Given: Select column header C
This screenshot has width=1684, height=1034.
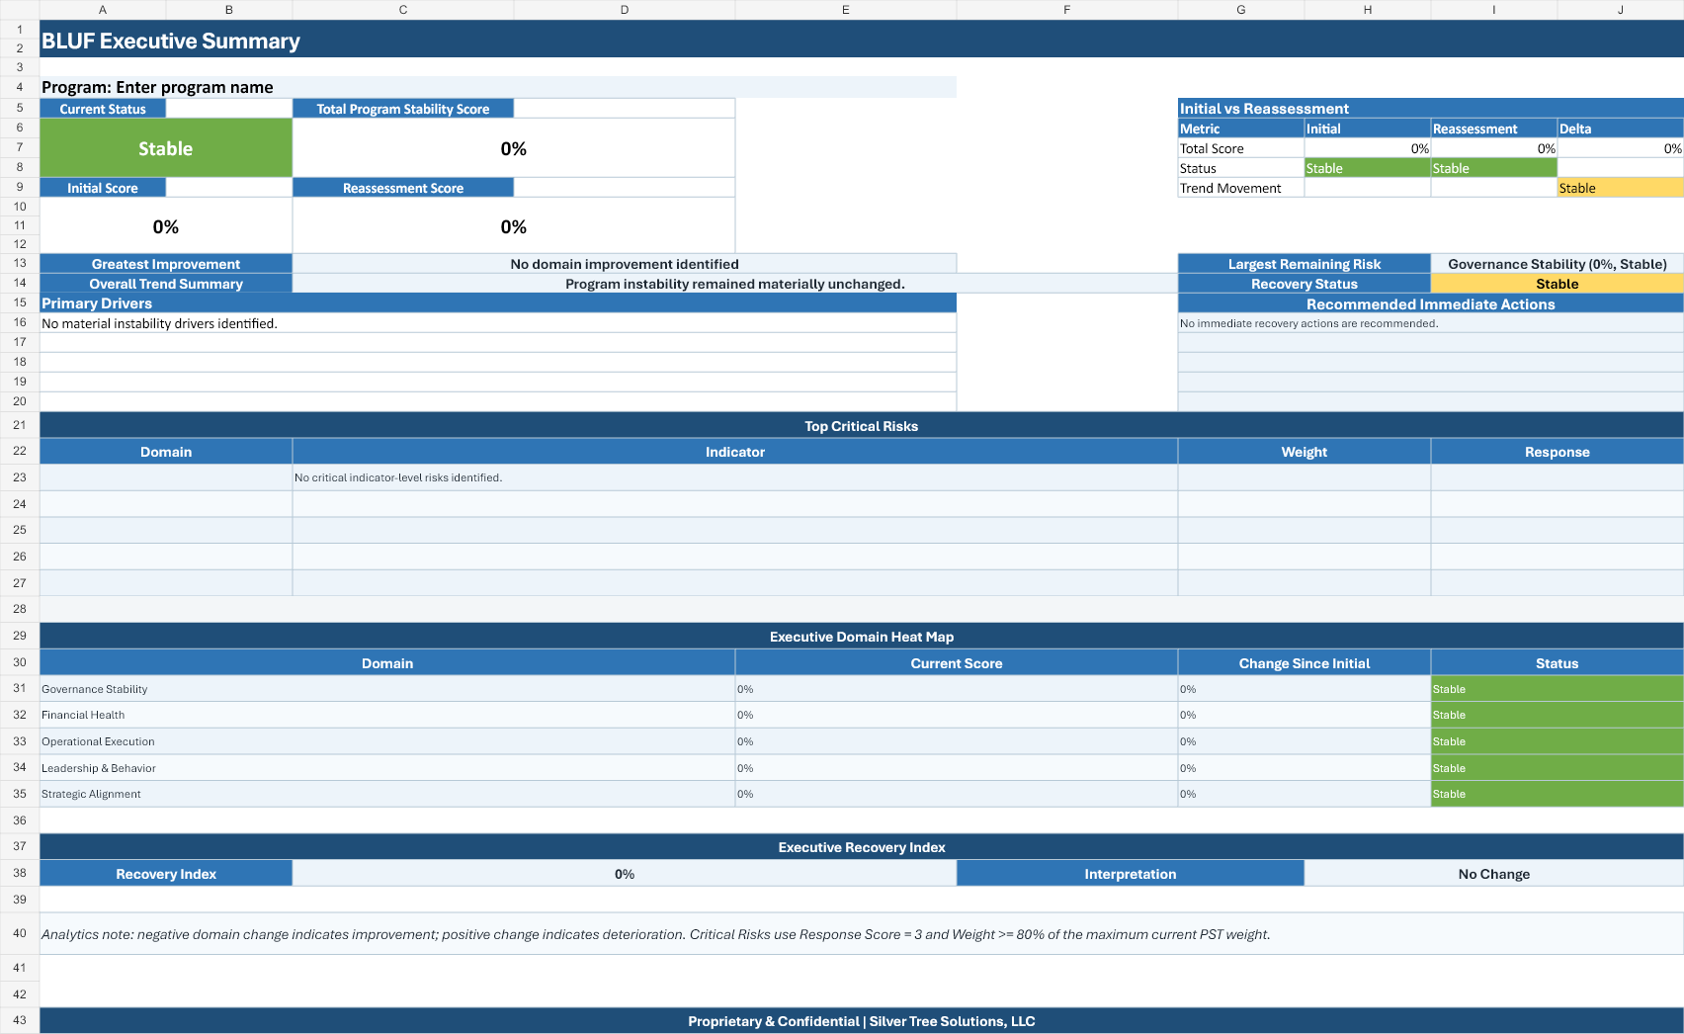Looking at the screenshot, I should pos(403,10).
